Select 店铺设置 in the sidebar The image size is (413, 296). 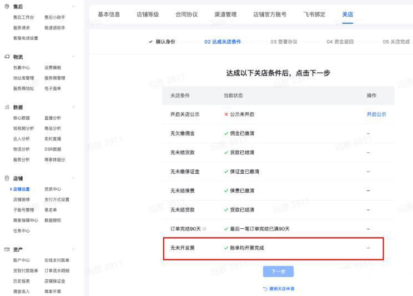coord(22,189)
